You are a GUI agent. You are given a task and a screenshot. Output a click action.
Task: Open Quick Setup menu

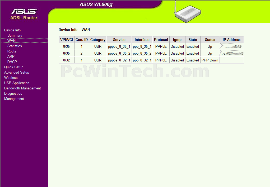[x=14, y=67]
